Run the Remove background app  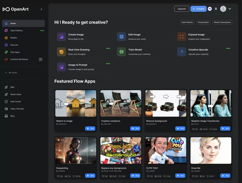180,128
